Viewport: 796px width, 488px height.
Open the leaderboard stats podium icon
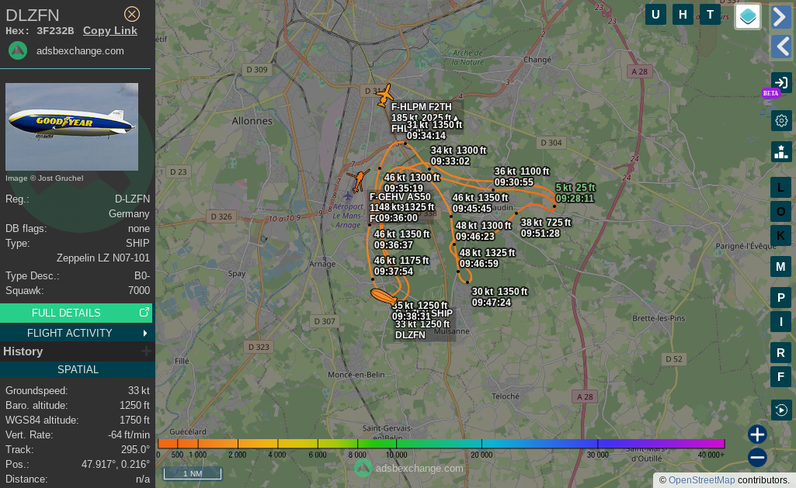tap(781, 151)
